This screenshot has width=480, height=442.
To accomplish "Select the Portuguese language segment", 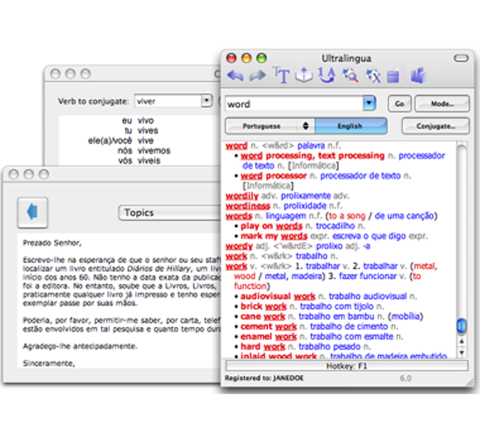I will (261, 126).
